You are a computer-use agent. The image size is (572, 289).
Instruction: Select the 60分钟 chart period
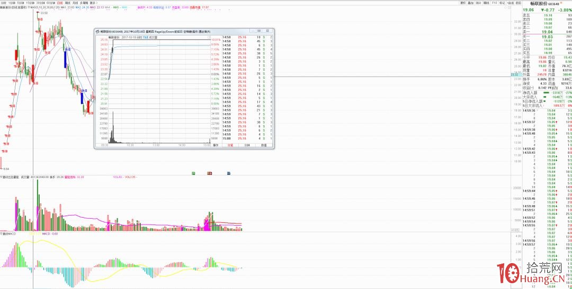coord(50,3)
